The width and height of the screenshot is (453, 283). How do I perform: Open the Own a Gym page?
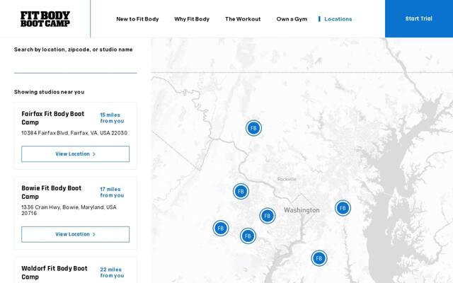pyautogui.click(x=292, y=19)
